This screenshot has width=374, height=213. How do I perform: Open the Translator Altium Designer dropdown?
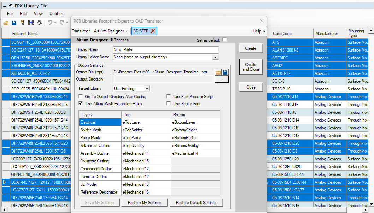tap(111, 31)
